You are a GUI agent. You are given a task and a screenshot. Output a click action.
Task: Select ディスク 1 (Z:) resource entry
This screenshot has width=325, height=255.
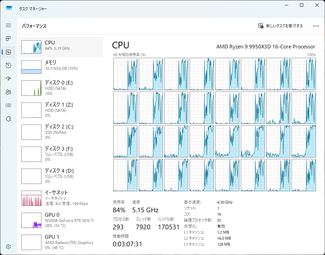60,110
